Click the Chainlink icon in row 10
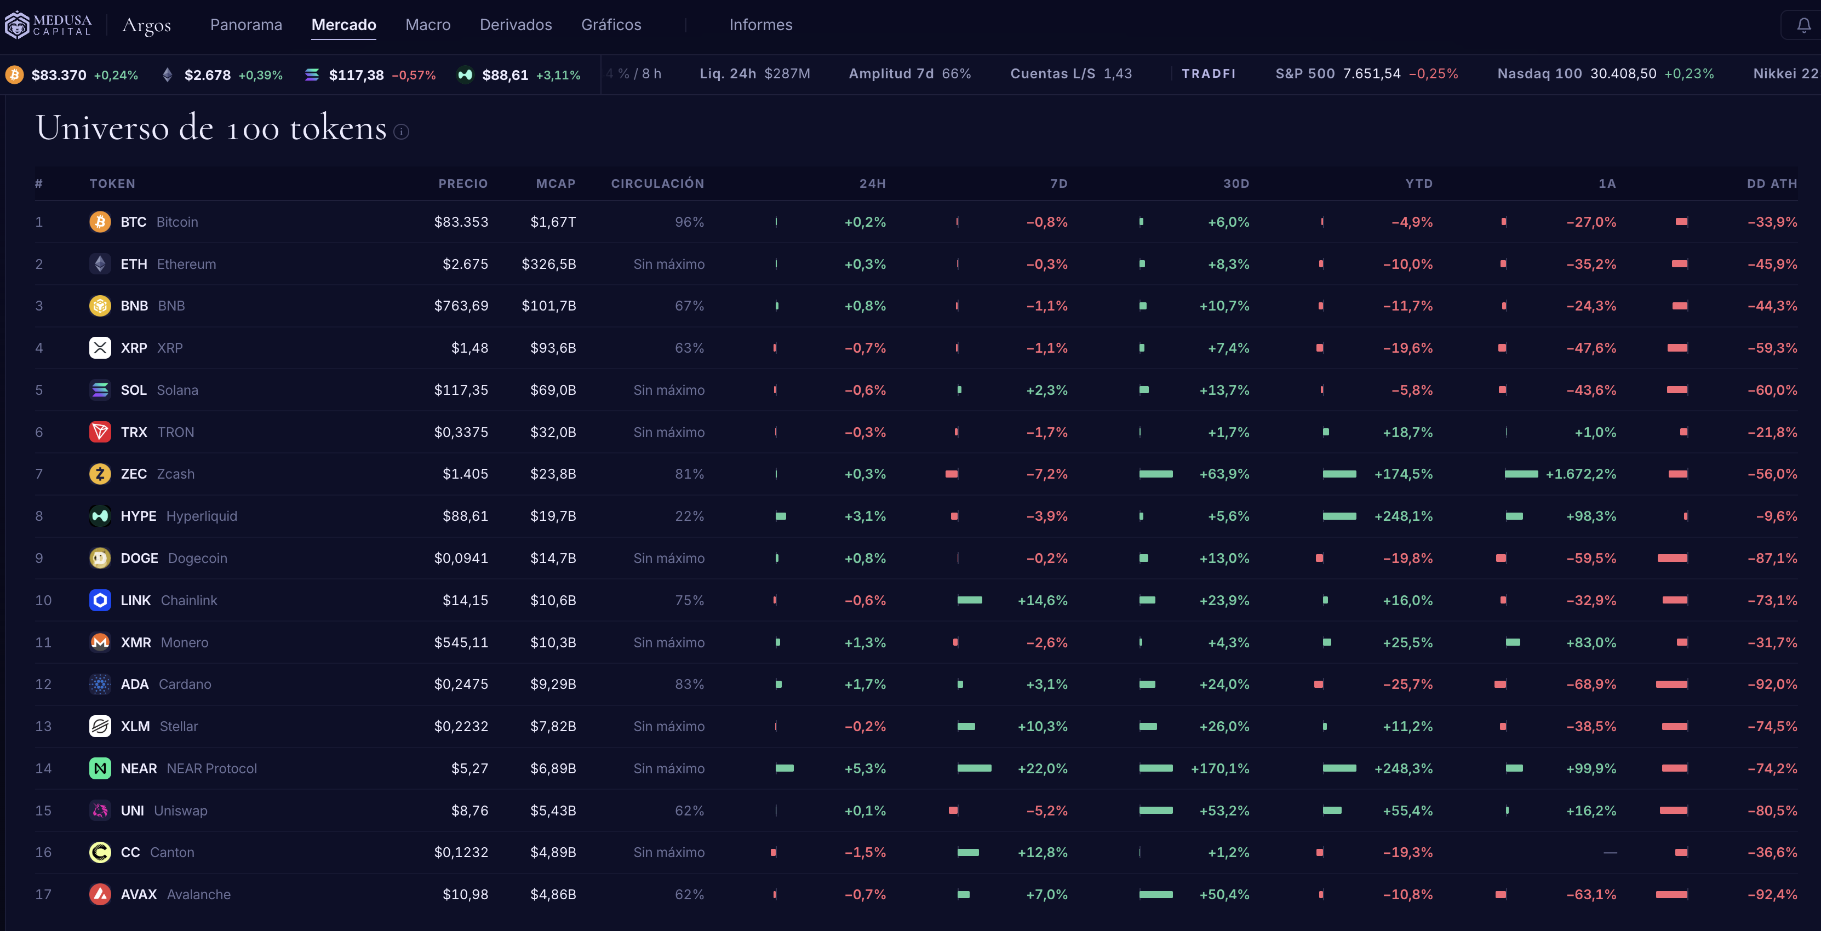Viewport: 1821px width, 931px height. [100, 600]
